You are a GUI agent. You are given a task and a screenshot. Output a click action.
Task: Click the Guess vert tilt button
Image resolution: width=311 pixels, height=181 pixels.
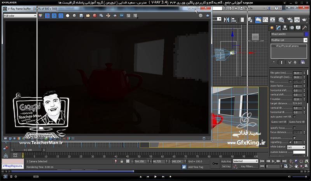pos(278,122)
